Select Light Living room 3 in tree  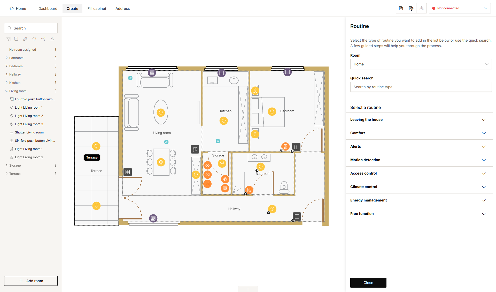(29, 124)
